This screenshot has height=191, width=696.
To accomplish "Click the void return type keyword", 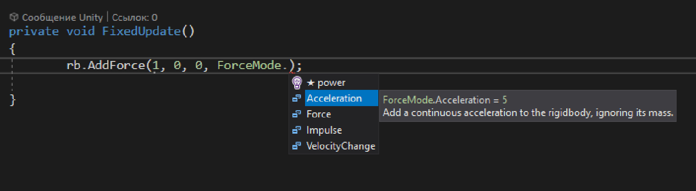I will 81,32.
